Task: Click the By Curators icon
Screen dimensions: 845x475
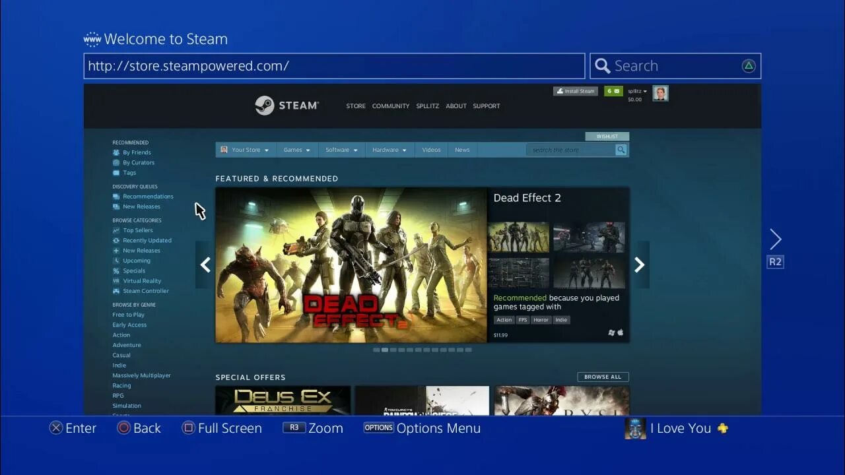Action: click(116, 162)
